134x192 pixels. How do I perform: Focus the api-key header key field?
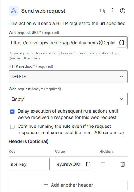click(29, 164)
